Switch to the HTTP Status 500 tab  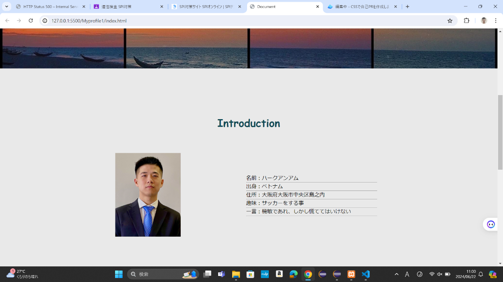(50, 7)
